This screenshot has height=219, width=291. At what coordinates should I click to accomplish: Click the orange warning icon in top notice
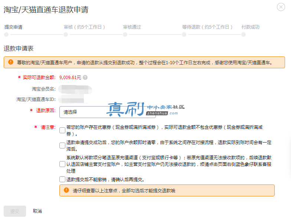pyautogui.click(x=11, y=62)
